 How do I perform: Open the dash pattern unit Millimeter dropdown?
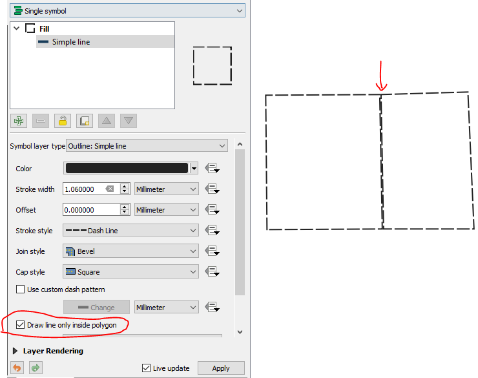click(x=167, y=308)
